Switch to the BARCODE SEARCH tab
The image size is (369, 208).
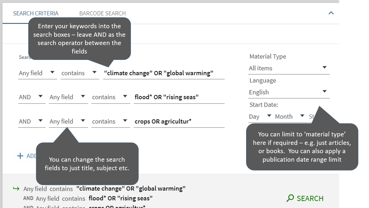pos(102,13)
